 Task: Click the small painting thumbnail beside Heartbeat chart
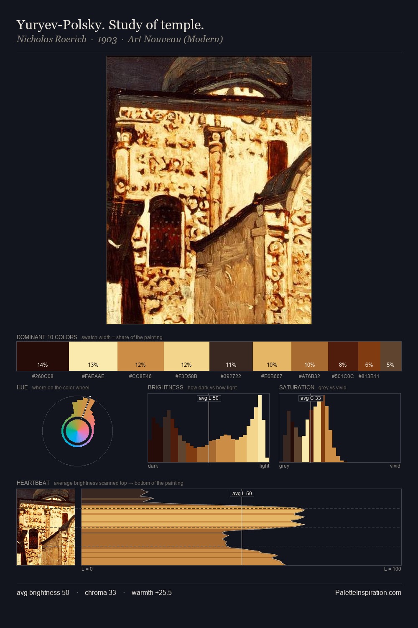pos(46,527)
